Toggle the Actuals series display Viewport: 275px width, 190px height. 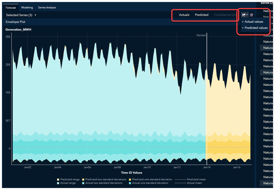tap(184, 15)
